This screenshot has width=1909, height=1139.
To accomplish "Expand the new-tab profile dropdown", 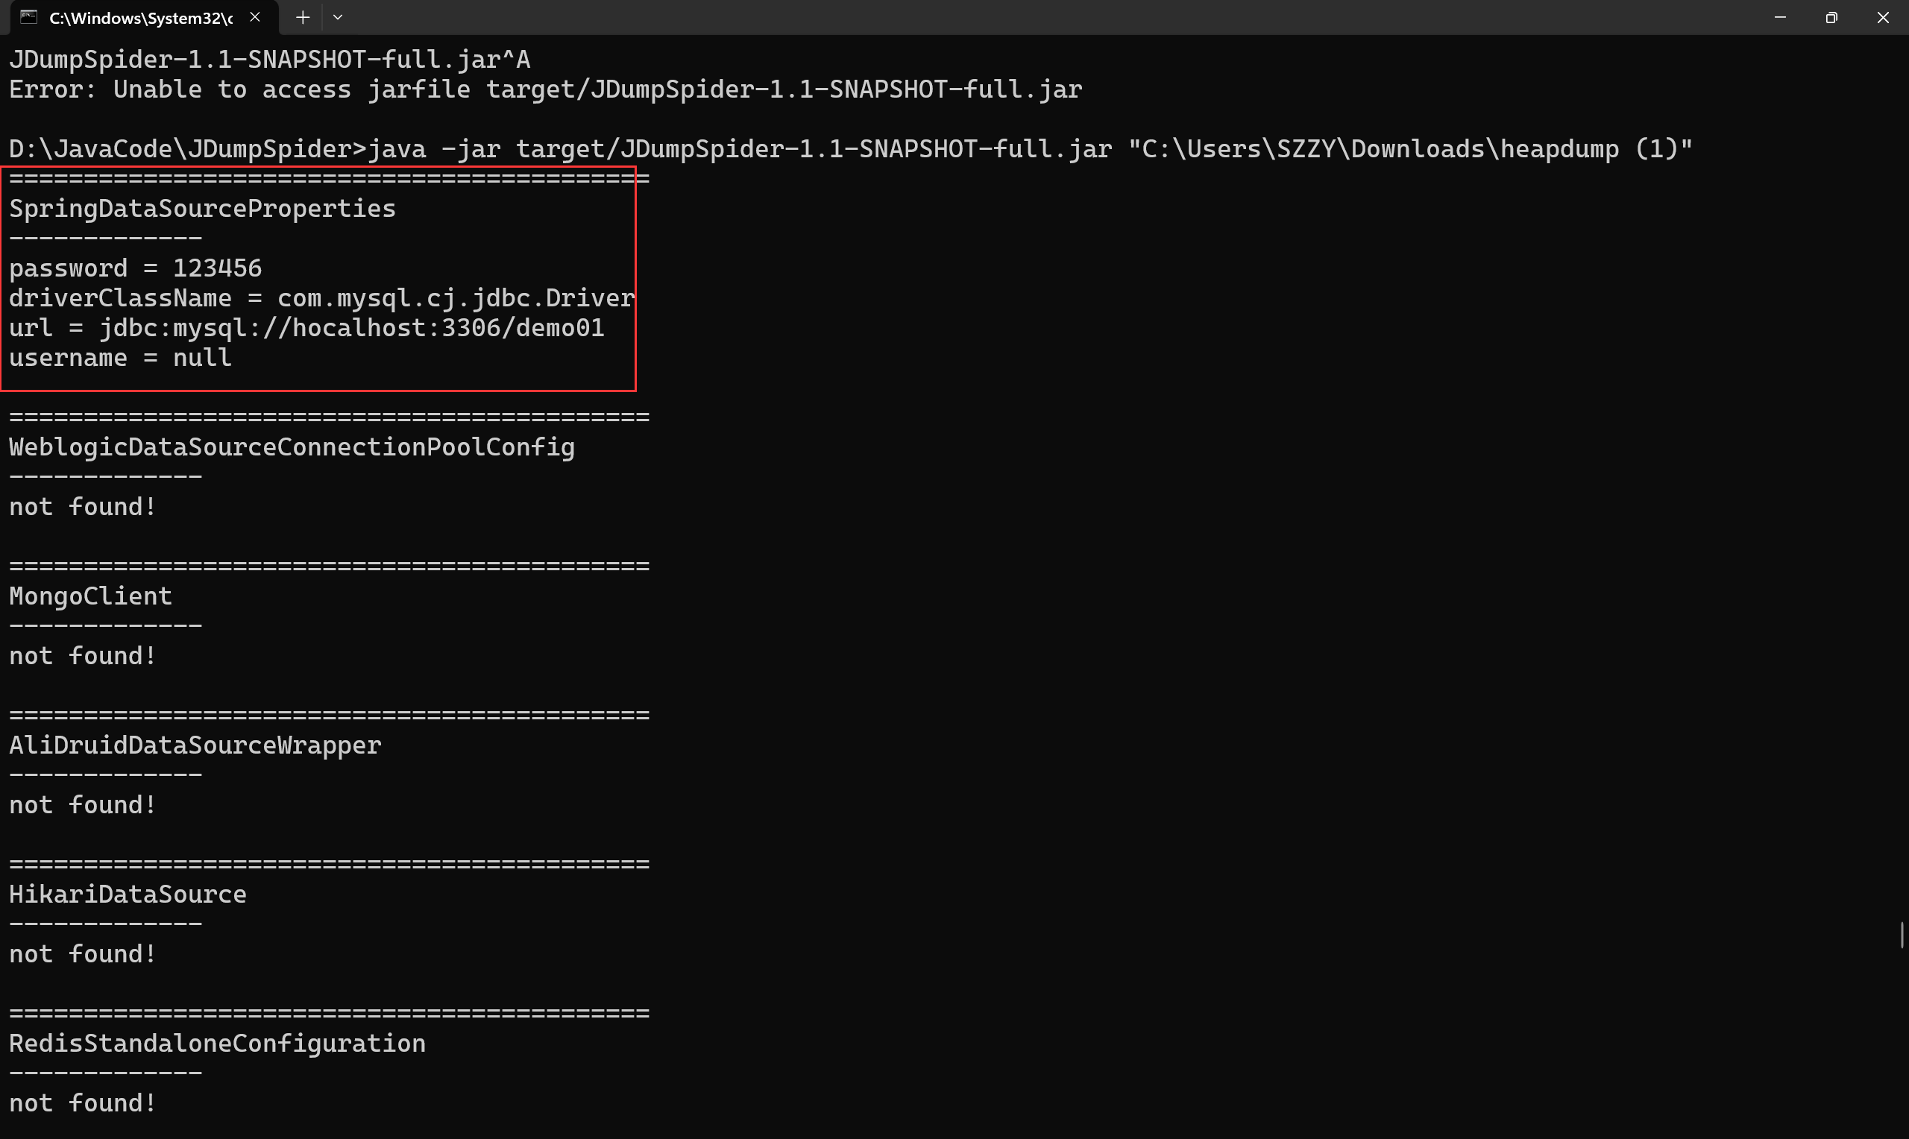I will coord(338,17).
